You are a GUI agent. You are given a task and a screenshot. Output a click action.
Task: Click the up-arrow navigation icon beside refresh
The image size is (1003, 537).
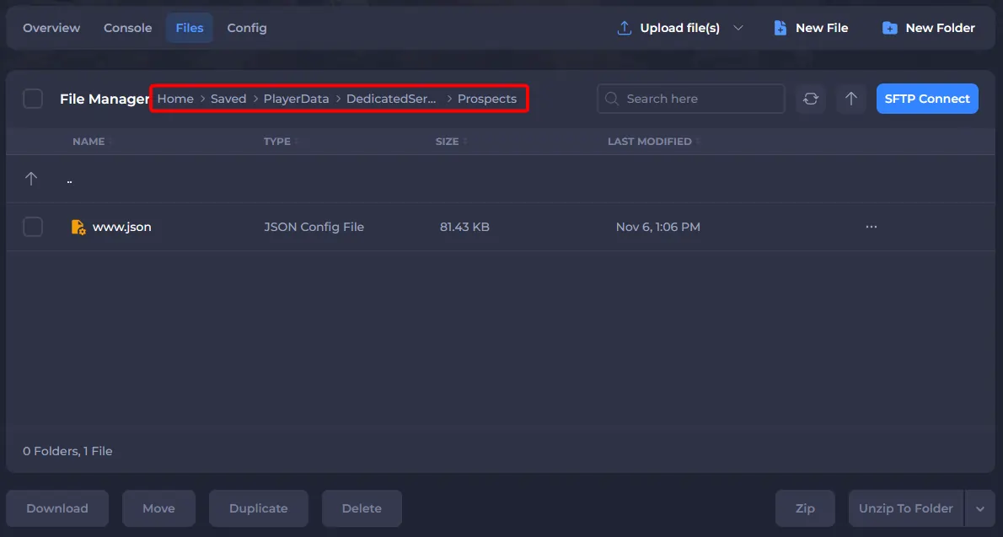[x=850, y=99]
